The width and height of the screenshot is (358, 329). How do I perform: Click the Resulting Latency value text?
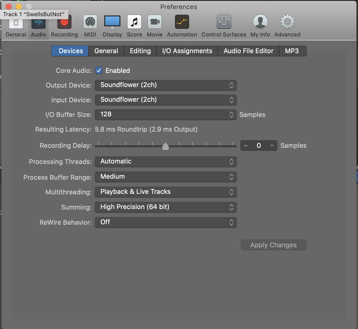pos(146,129)
